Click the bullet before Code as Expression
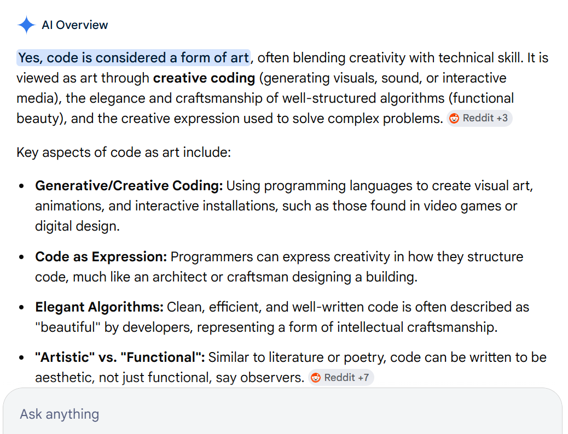The height and width of the screenshot is (434, 568). (x=21, y=257)
